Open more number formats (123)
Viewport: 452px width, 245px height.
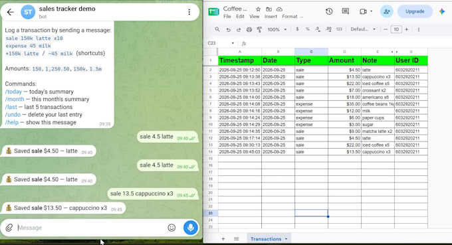(x=339, y=29)
